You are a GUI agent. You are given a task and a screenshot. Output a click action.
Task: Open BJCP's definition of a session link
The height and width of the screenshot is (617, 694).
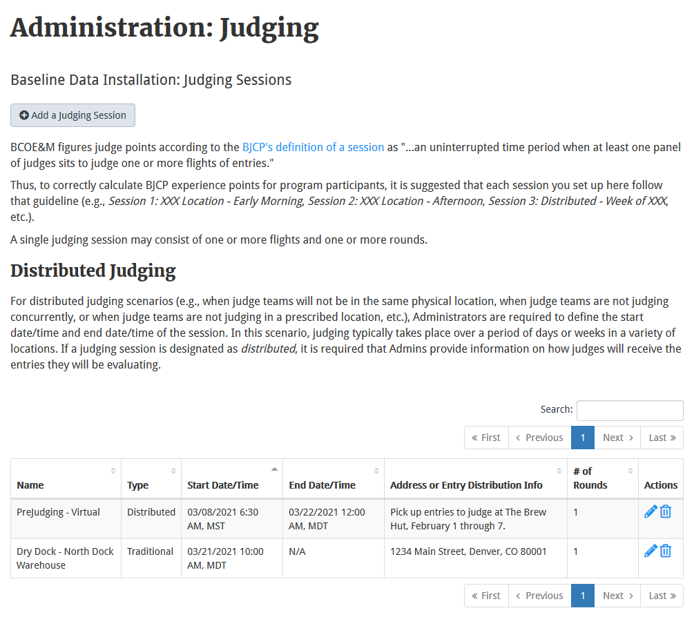pos(313,146)
